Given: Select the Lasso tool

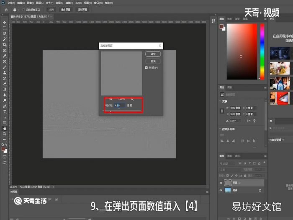Looking at the screenshot, I should point(5,34).
